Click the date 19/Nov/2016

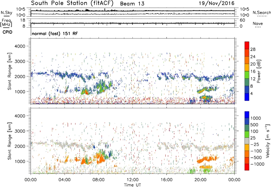click(216, 3)
